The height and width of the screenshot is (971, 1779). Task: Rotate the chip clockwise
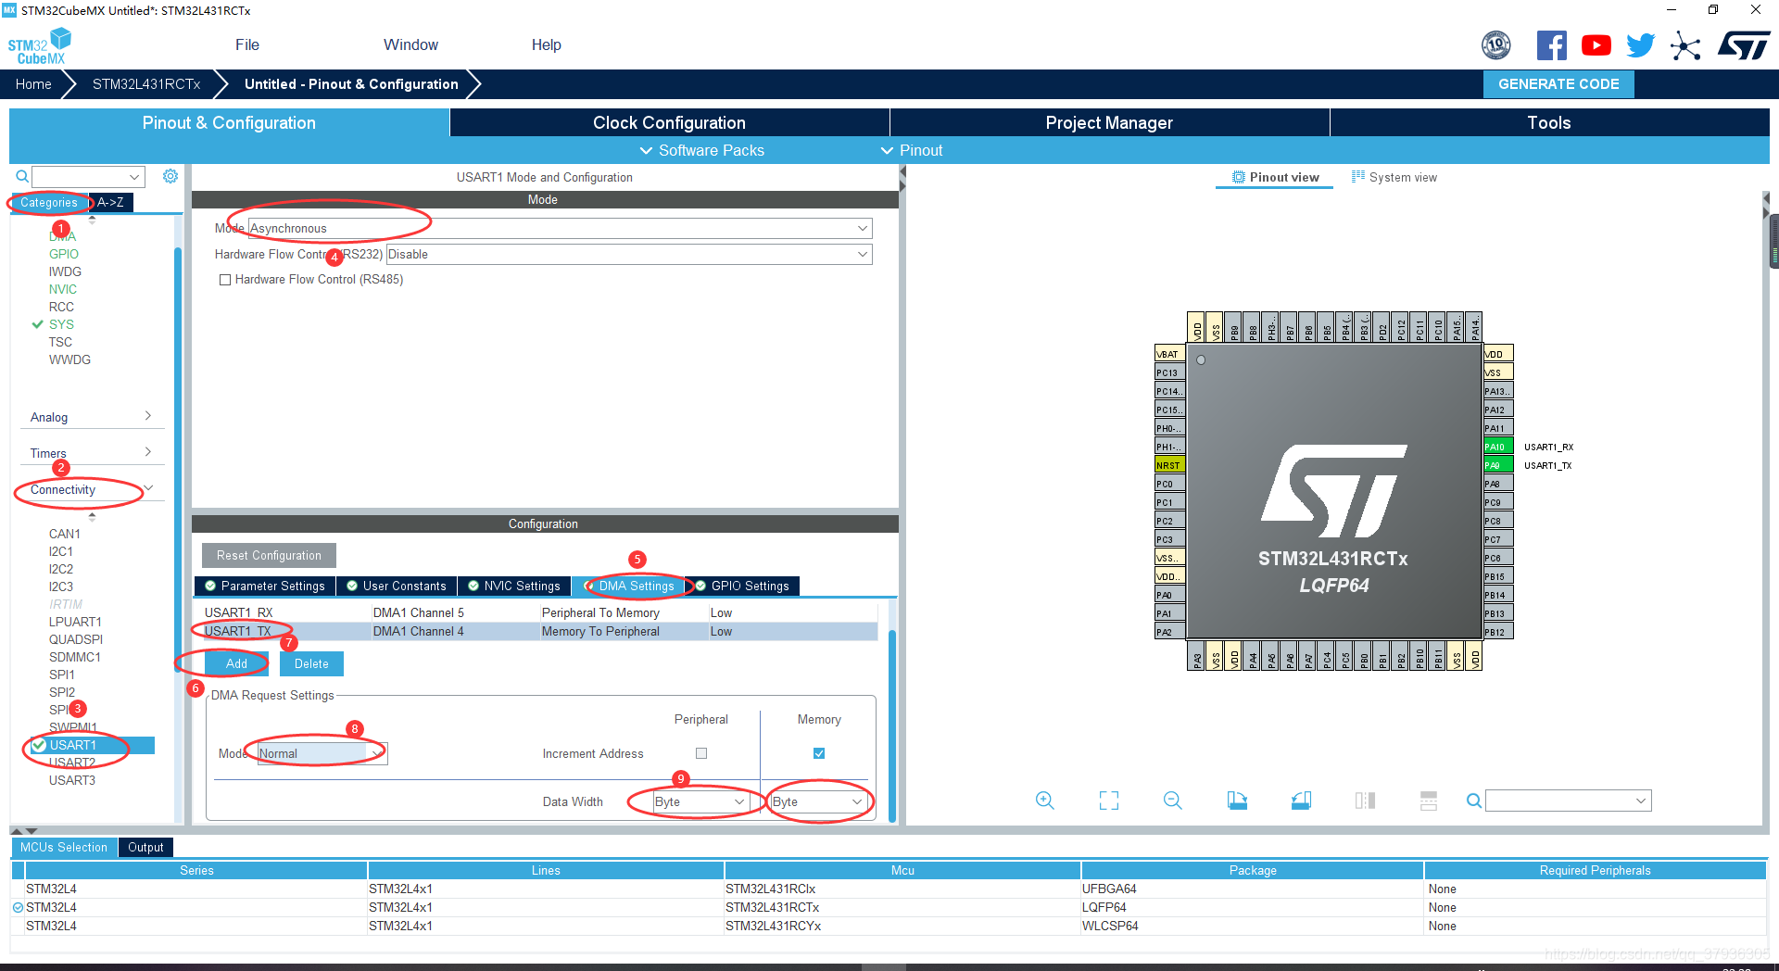[x=1237, y=801]
